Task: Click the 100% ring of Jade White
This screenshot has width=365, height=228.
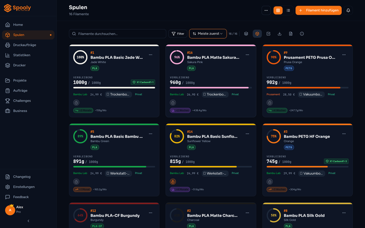Action: 80,57
